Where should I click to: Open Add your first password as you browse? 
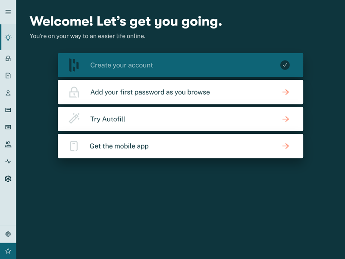point(180,92)
